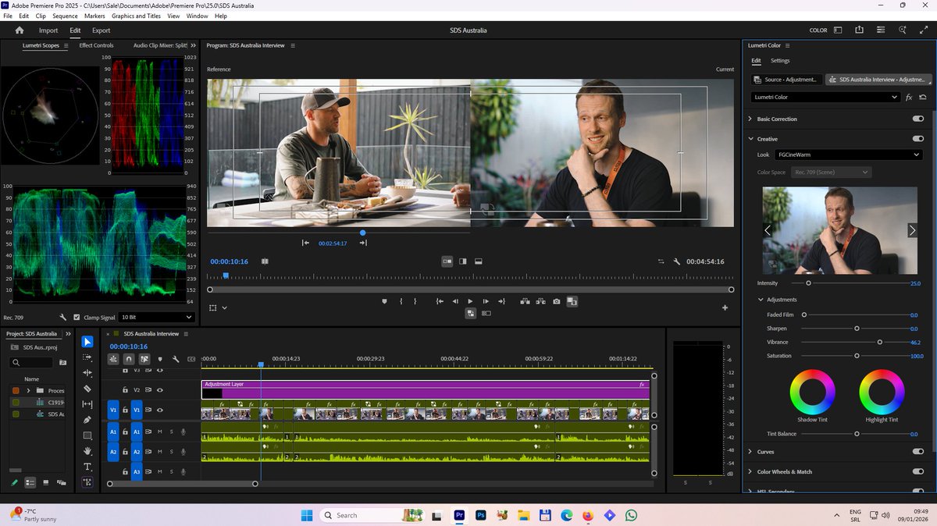937x526 pixels.
Task: Click New Bin from search icon in Project panel
Action: 63,363
